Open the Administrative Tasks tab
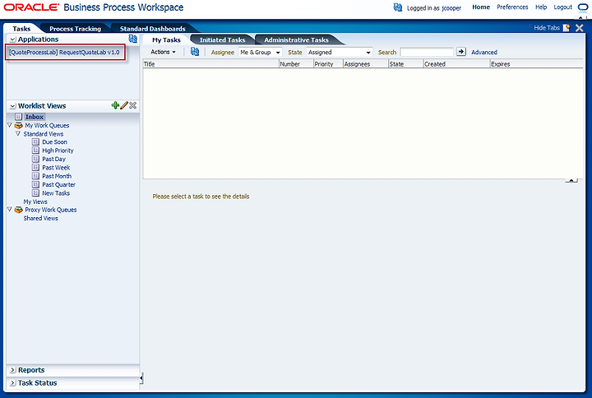This screenshot has width=592, height=398. pos(296,40)
